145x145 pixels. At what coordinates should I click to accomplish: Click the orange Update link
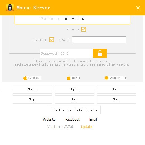pos(86,127)
